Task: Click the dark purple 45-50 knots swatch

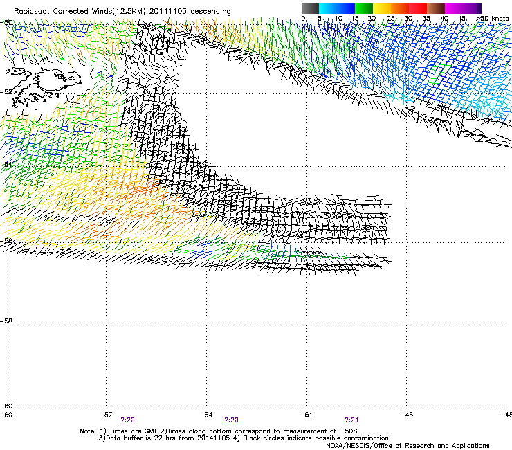Action: point(472,8)
